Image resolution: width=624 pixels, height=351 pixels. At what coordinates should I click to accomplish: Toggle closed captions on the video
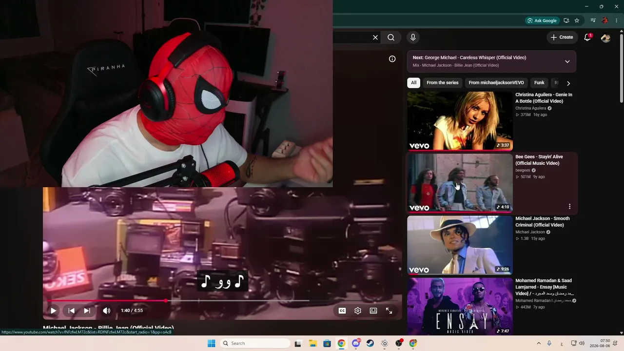342,311
